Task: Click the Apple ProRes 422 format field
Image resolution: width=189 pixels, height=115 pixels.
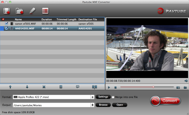Action: coord(52,97)
